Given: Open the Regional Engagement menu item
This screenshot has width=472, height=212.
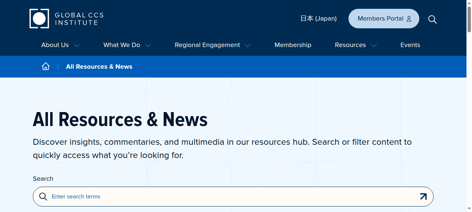Looking at the screenshot, I should pos(207,45).
